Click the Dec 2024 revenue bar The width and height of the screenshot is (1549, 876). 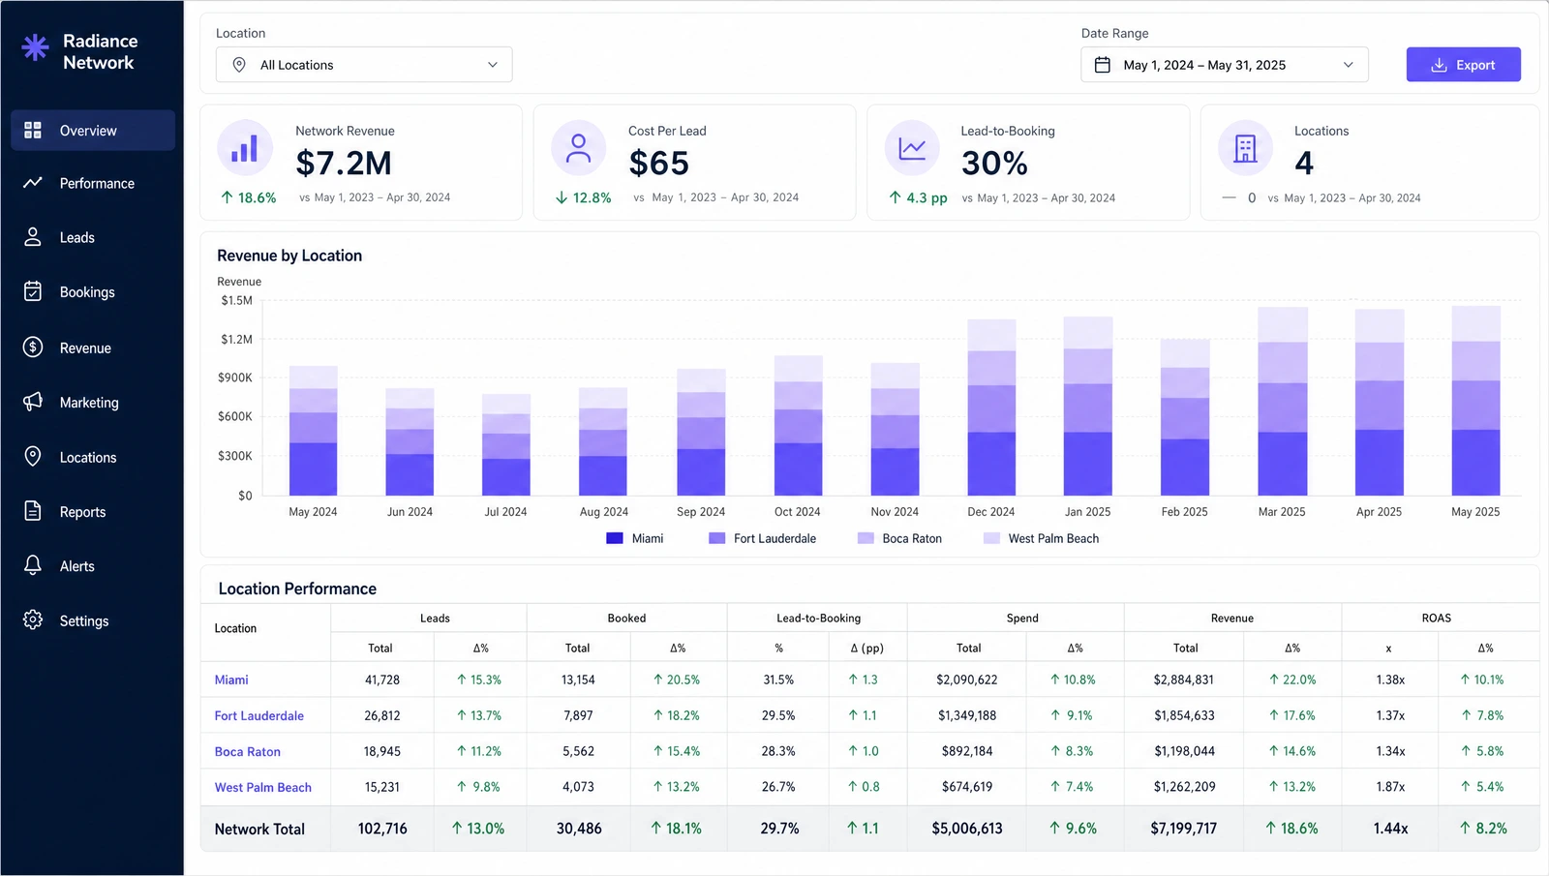[x=991, y=408]
